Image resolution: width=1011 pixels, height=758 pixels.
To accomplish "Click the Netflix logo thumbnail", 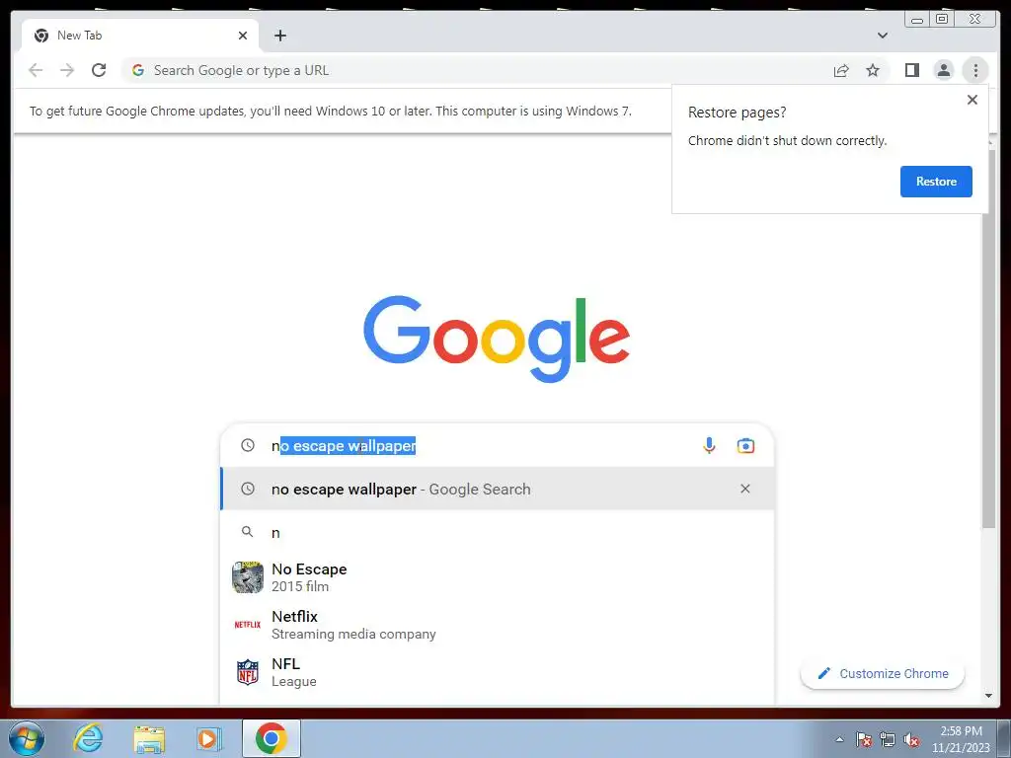I will (248, 625).
